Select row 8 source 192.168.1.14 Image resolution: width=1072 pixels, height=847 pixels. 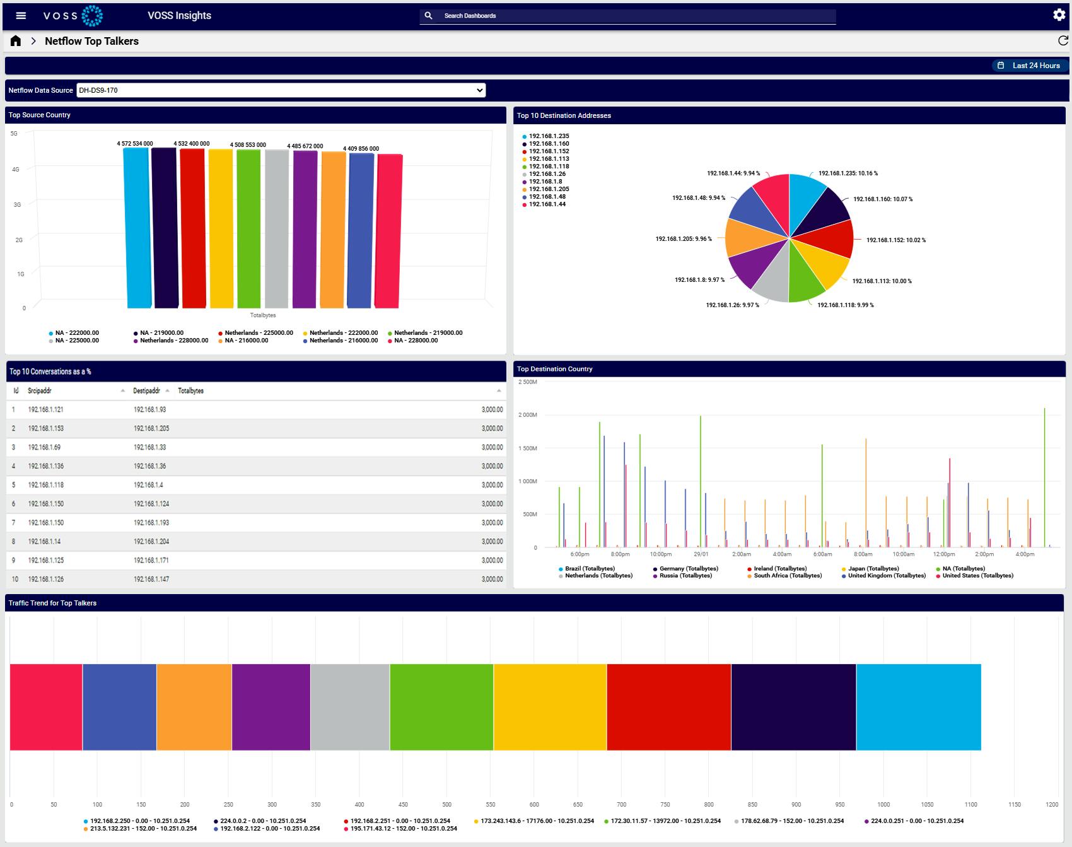[44, 542]
